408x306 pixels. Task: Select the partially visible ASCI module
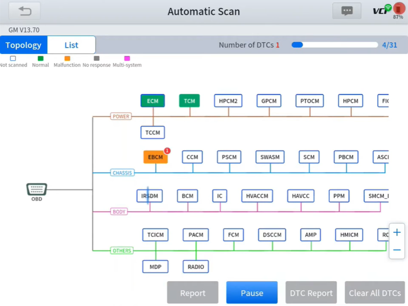[381, 157]
